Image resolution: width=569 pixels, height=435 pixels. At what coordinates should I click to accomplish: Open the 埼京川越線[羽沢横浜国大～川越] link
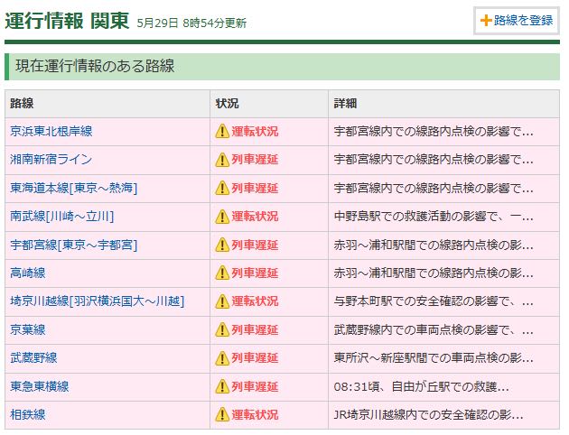tap(98, 301)
